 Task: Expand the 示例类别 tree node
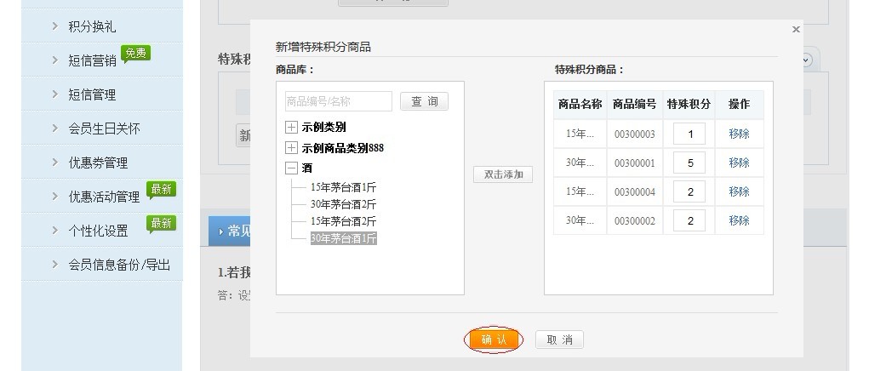pos(291,128)
